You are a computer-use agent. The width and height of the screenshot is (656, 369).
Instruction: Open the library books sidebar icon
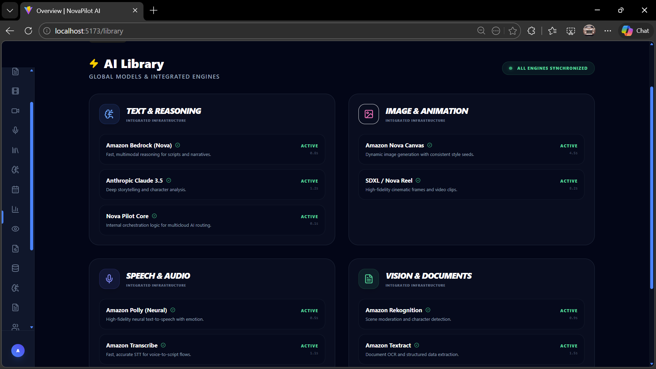[x=15, y=150]
